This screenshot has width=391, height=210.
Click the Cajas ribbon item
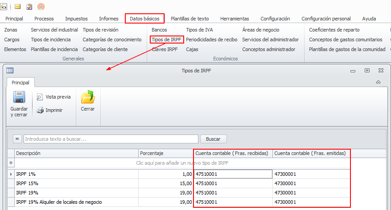[x=192, y=49]
